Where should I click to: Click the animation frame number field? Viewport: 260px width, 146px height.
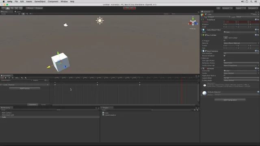(17, 78)
